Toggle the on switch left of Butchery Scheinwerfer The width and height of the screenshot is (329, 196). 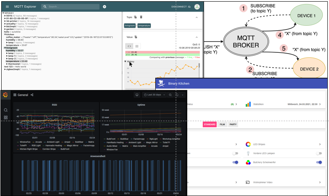235,162
